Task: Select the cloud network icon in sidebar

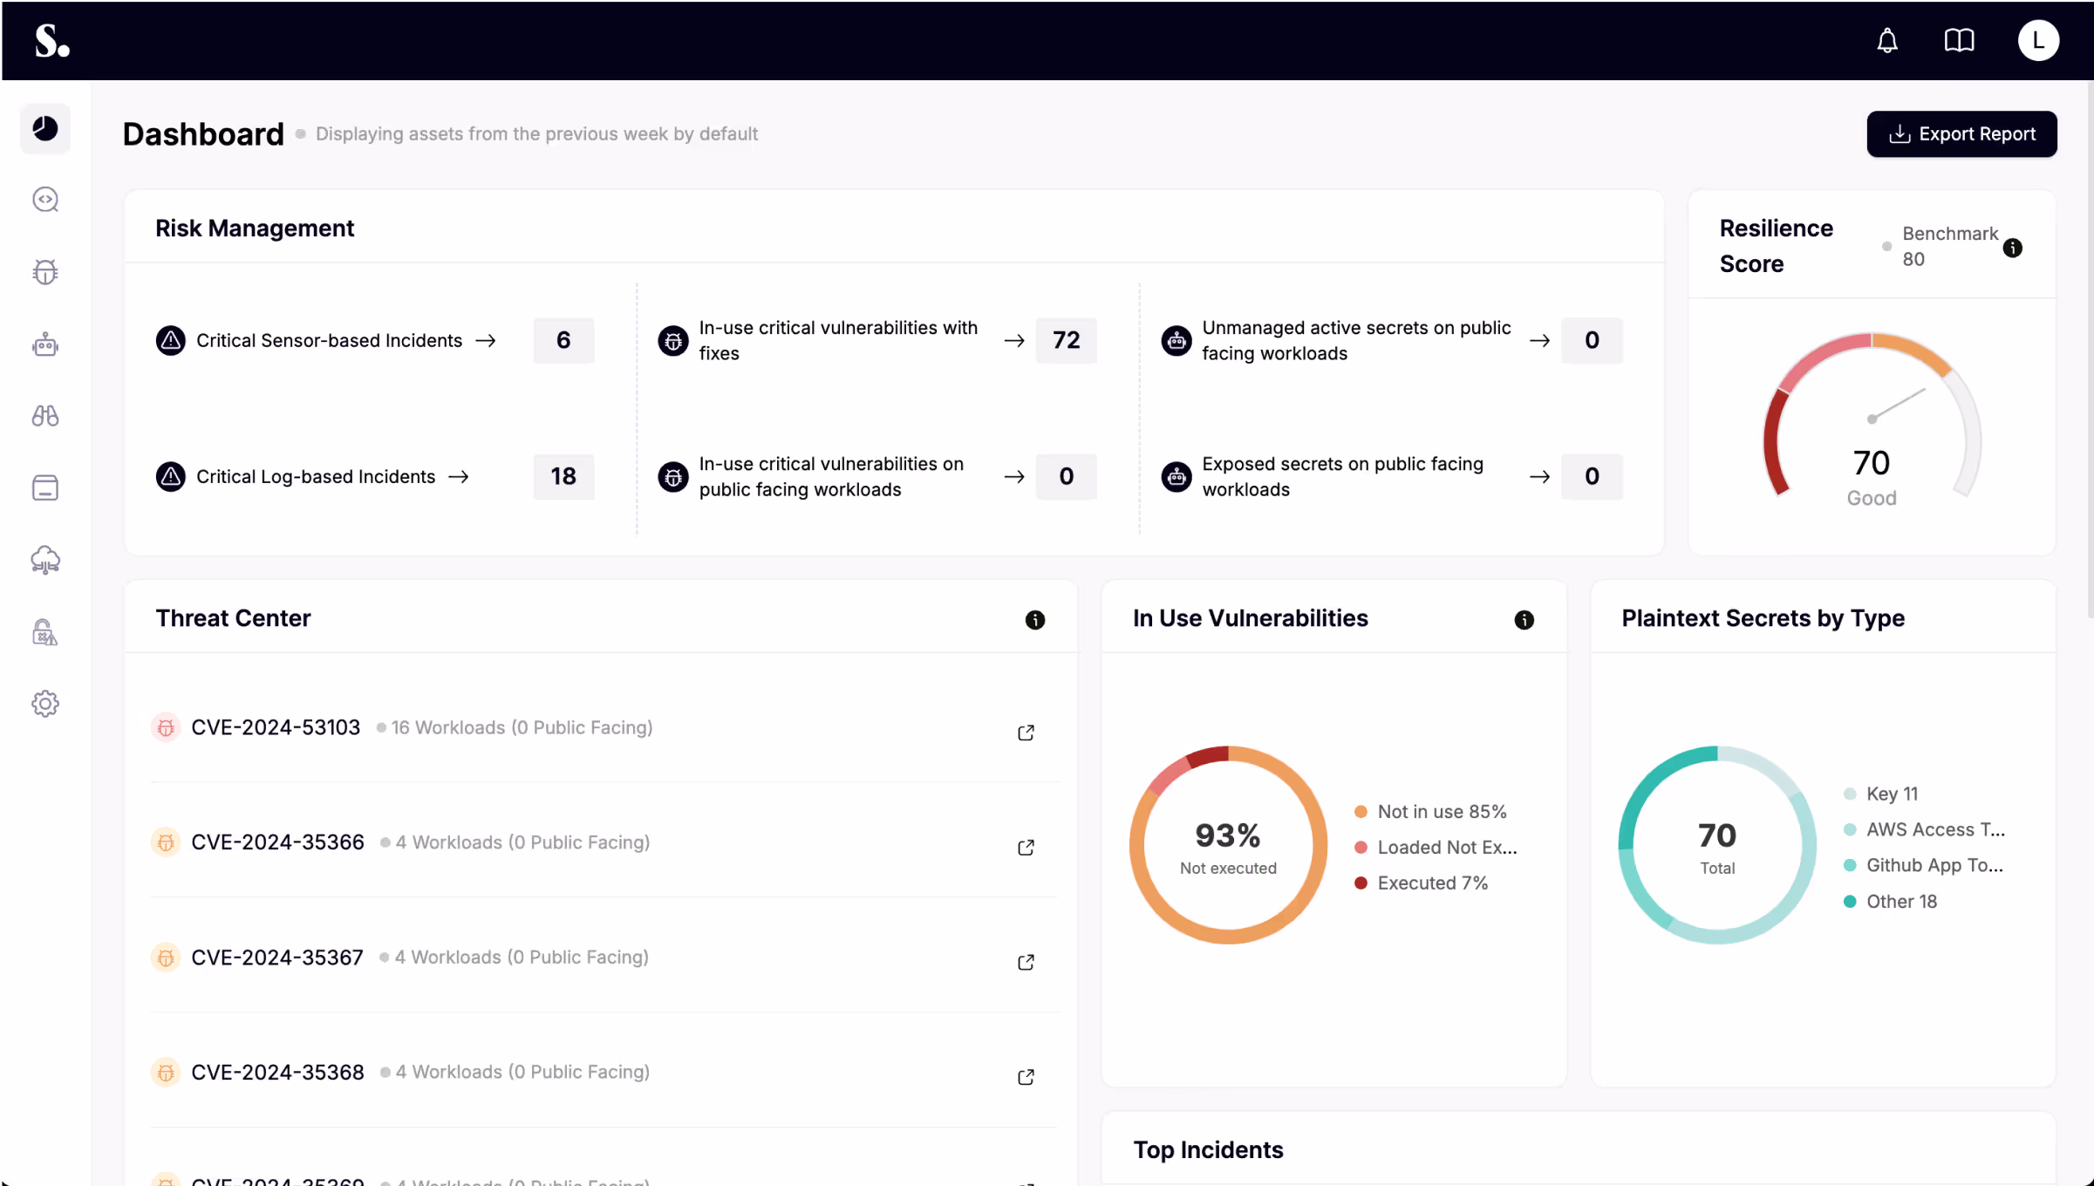Action: tap(44, 559)
